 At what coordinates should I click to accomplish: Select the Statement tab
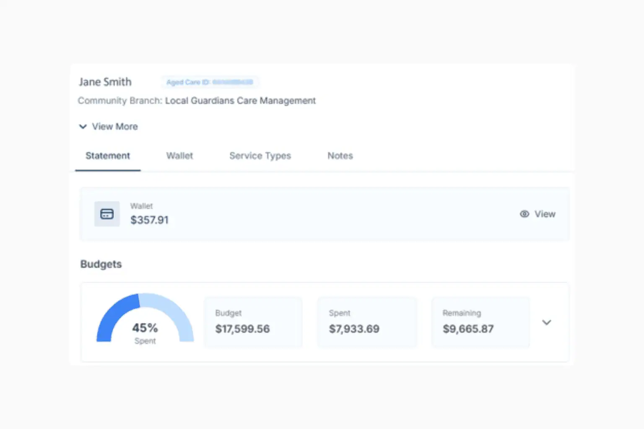click(108, 156)
